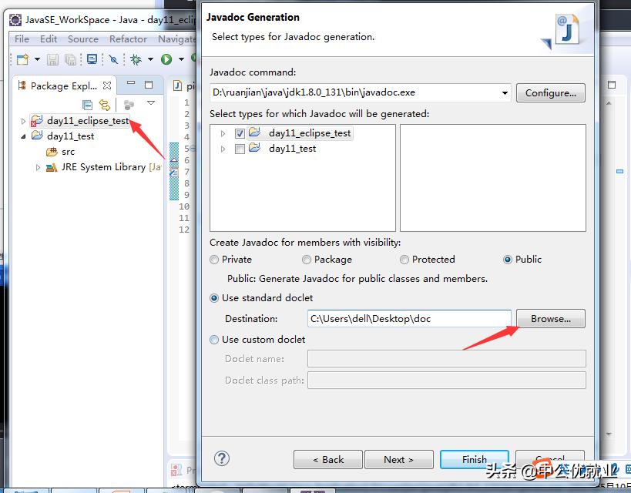This screenshot has width=631, height=493.
Task: Launch the Debug tool from the toolbar
Action: coord(136,59)
